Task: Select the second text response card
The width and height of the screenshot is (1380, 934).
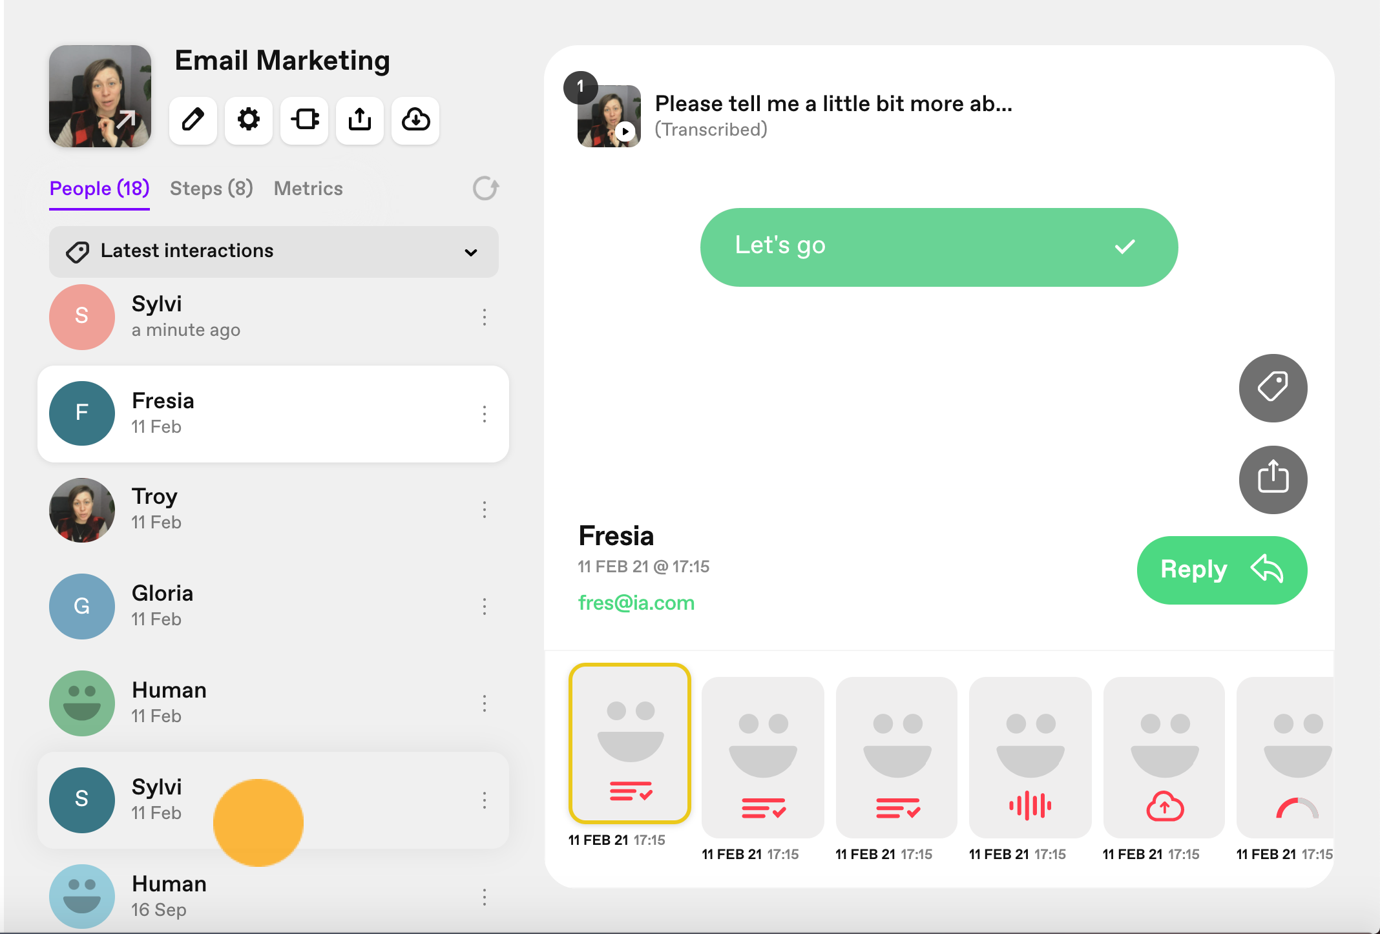Action: click(763, 757)
